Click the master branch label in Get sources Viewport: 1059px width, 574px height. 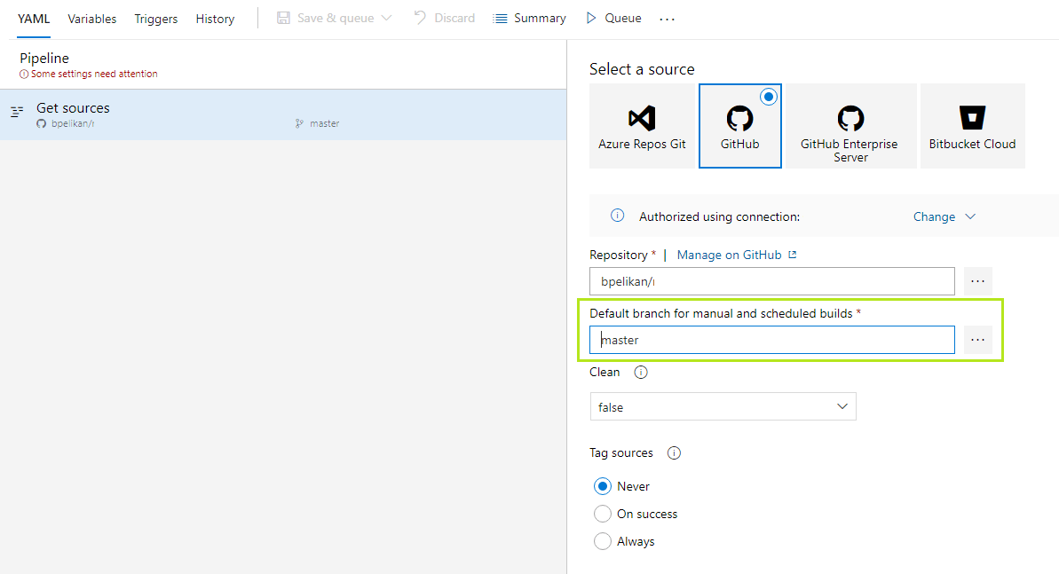coord(325,123)
